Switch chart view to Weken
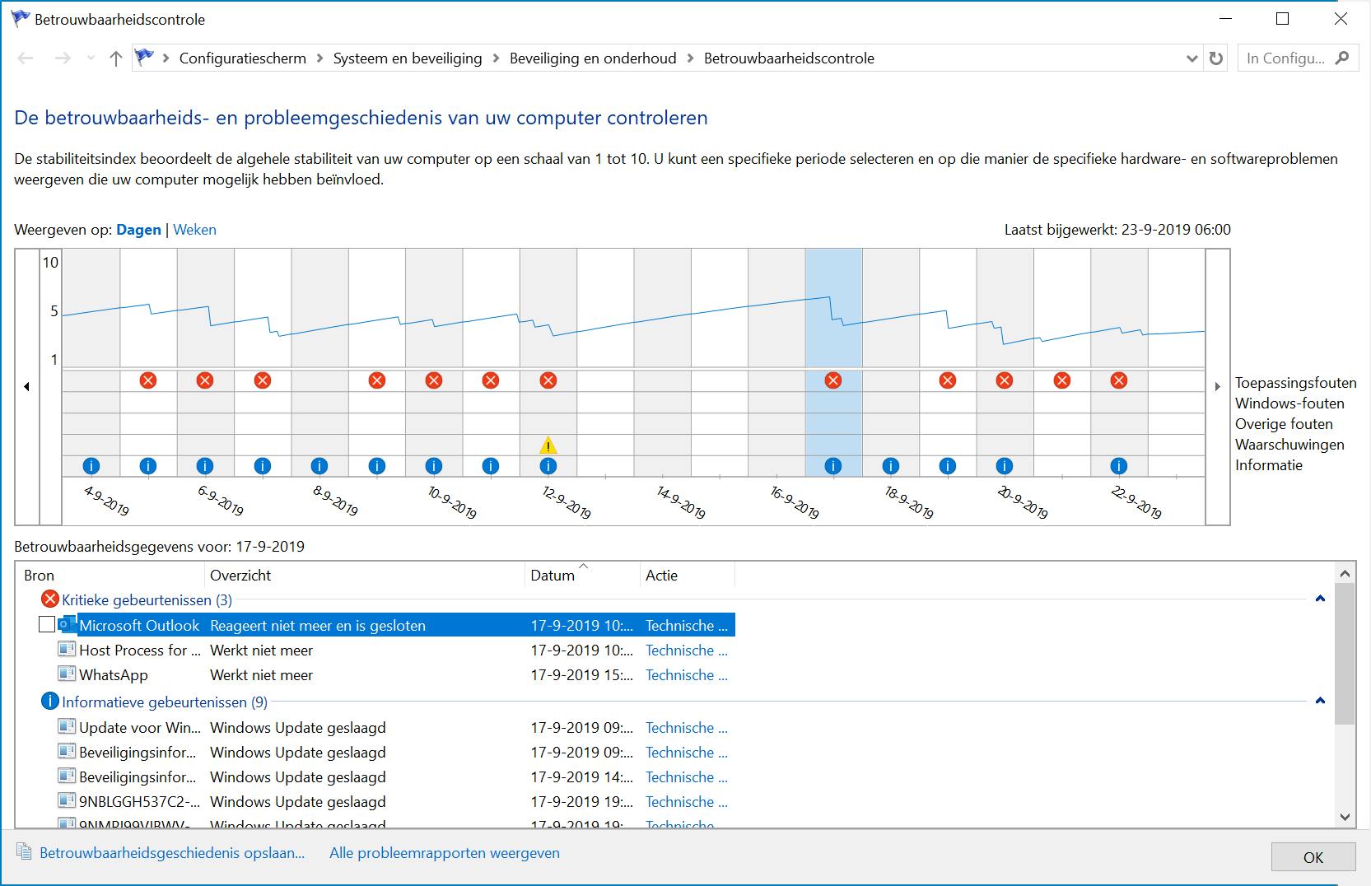This screenshot has width=1371, height=886. 194,230
